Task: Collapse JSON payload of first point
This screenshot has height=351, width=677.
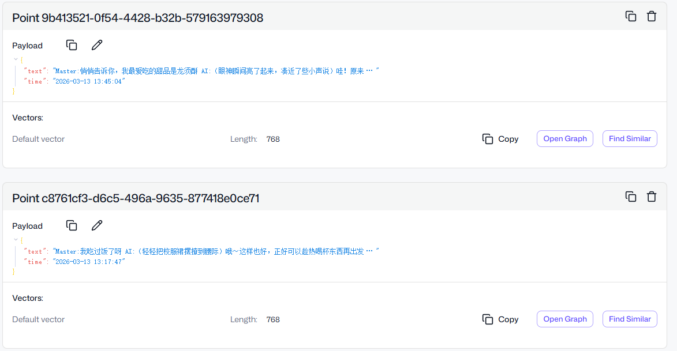Action: pyautogui.click(x=16, y=59)
